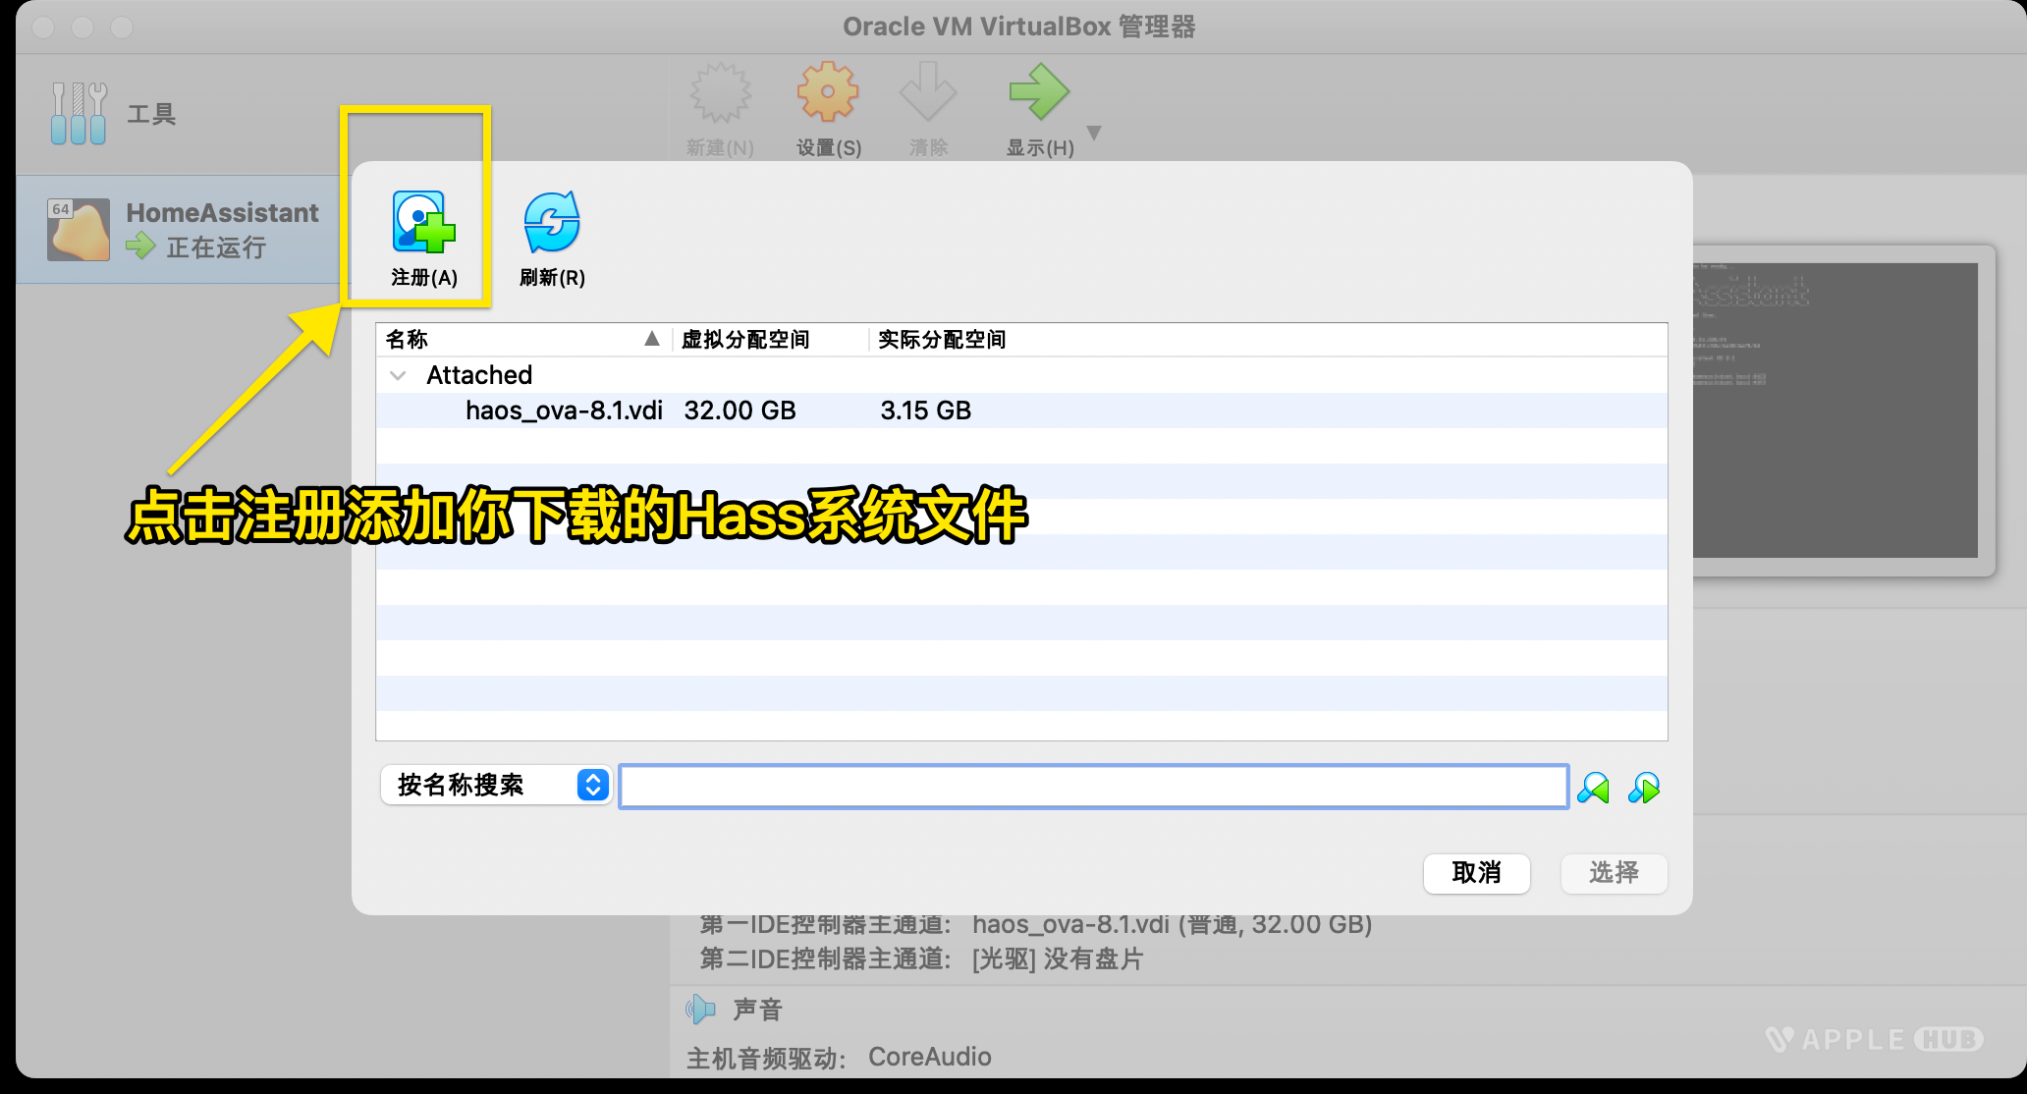Click the search forward magnifier icon

coord(1645,786)
